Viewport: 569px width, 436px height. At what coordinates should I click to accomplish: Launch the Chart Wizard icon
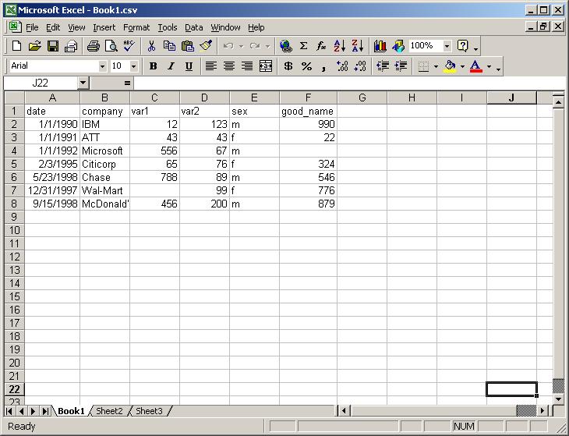pos(380,46)
